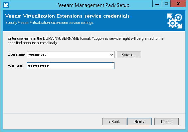Screen dimensions: 188x132
Task: Click the Veeam setup title bar icon
Action: pos(6,5)
